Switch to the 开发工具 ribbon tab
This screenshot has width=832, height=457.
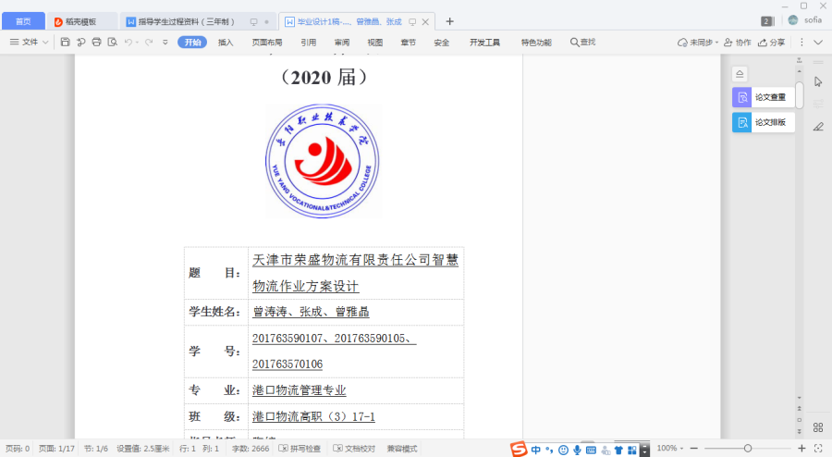pos(484,43)
